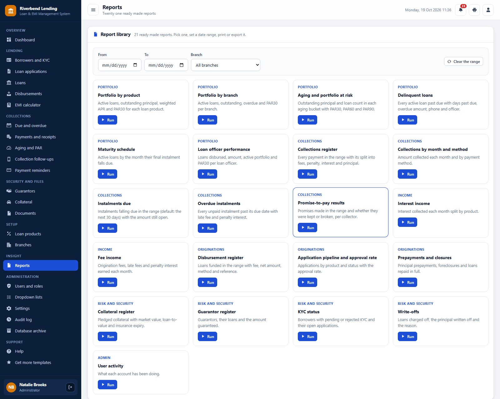Click the Audit log clock icon
500x399 pixels.
(9, 320)
